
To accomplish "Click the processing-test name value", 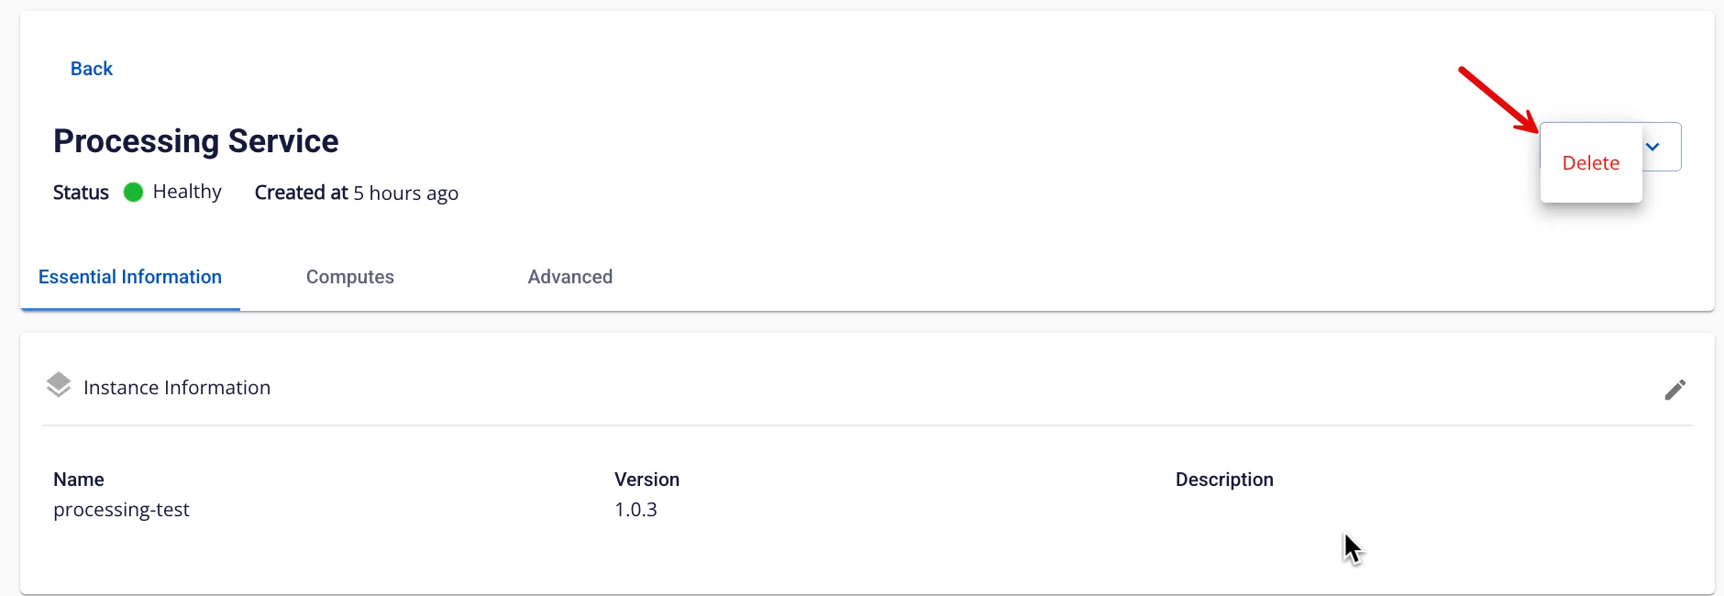I will (121, 510).
